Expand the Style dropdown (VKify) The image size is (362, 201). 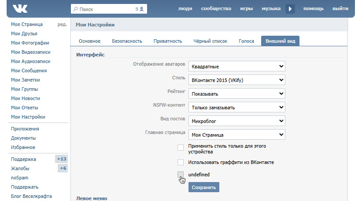pyautogui.click(x=237, y=80)
